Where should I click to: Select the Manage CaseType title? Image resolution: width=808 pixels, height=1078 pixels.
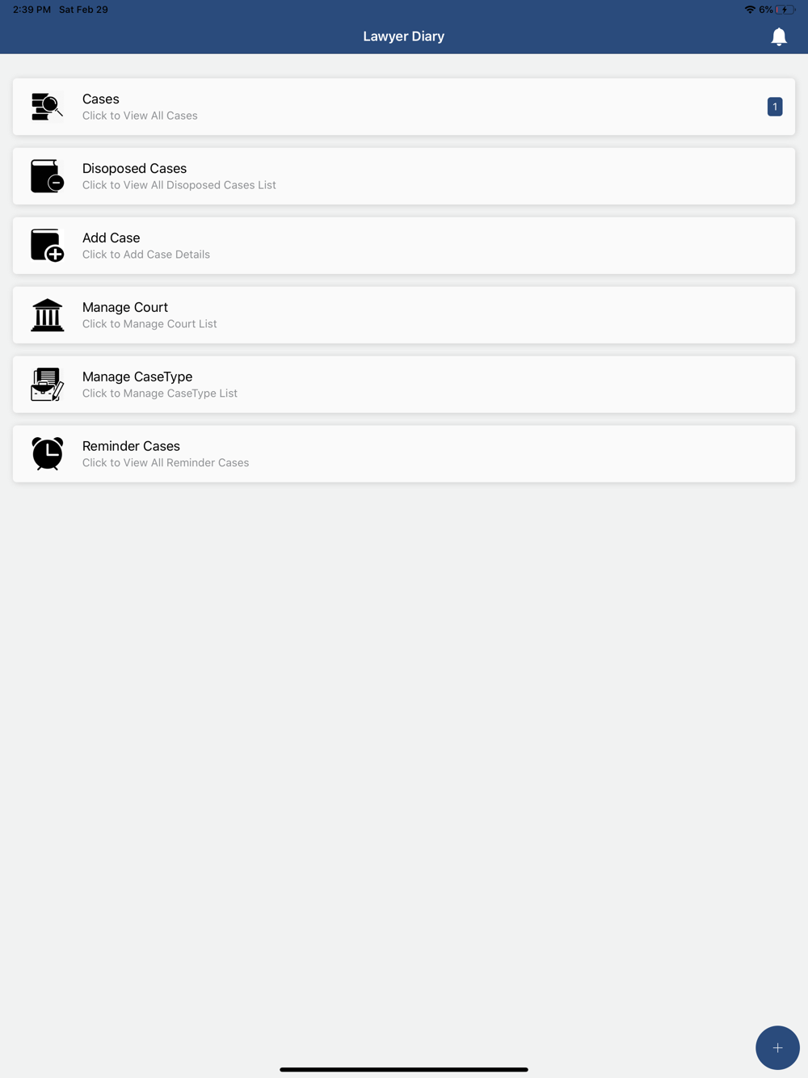click(137, 377)
